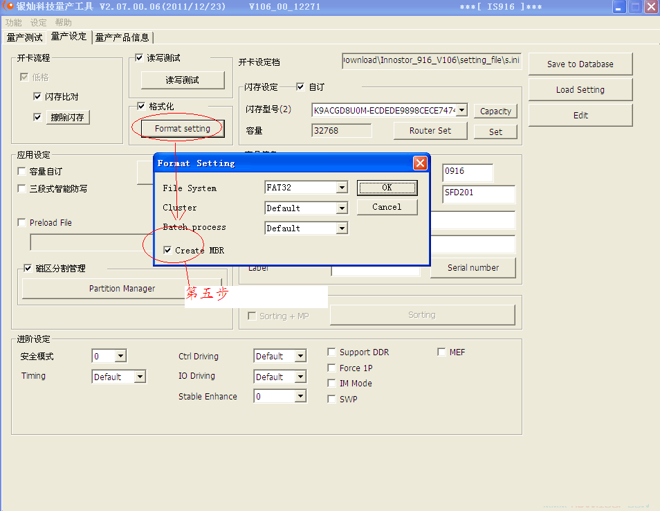
Task: Click the app logo icon in title bar
Action: click(x=8, y=7)
